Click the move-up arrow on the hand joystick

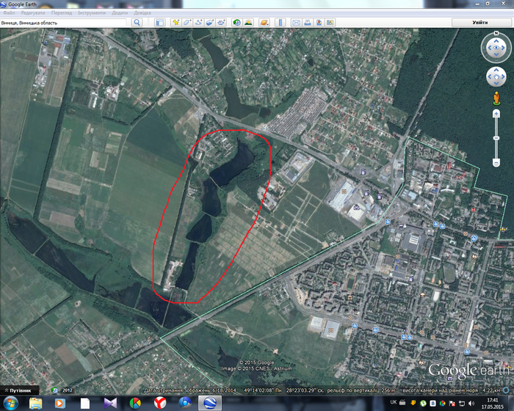click(496, 70)
